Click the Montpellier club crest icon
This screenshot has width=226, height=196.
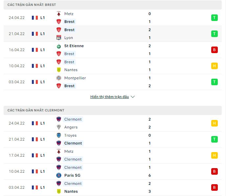(59, 78)
